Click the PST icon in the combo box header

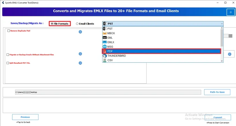pyautogui.click(x=105, y=24)
